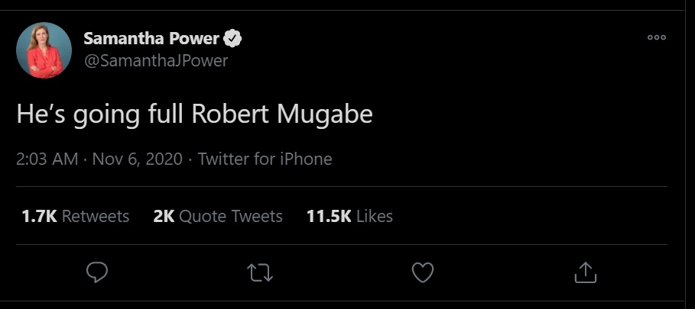Viewport: 695px width, 309px height.
Task: Open the @SamanthaJPower handle link
Action: 155,60
